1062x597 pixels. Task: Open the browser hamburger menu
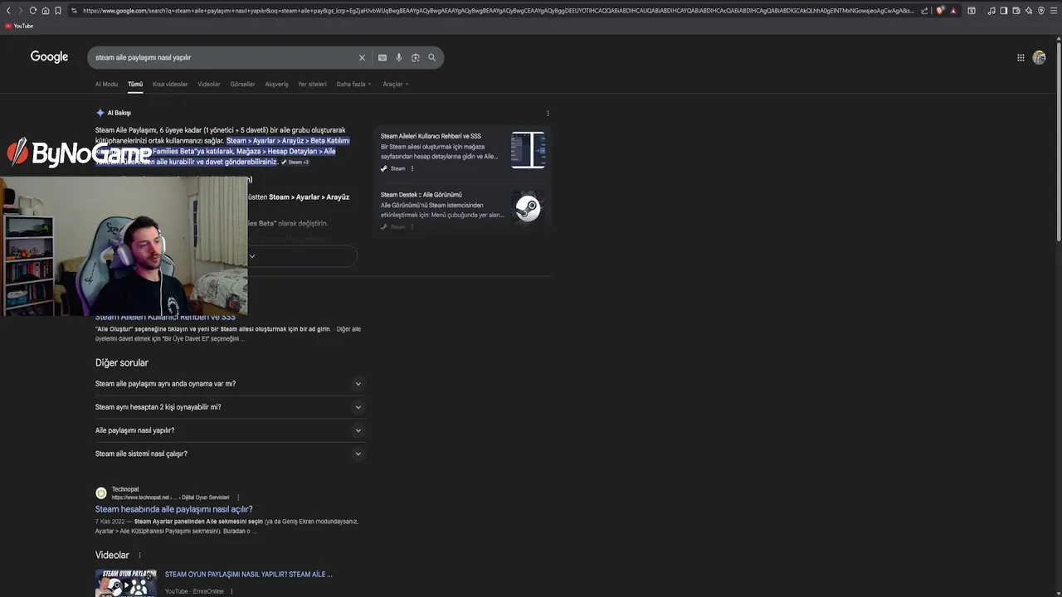point(1054,11)
